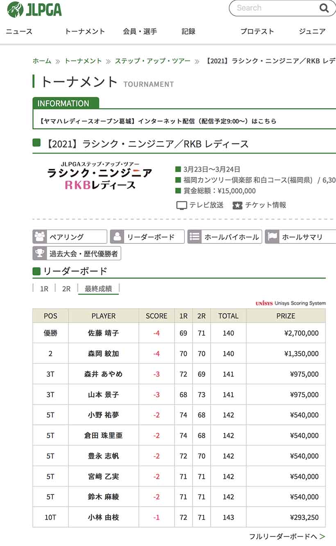The width and height of the screenshot is (336, 546).
Task: Open the トーナメント menu item
Action: (x=85, y=32)
